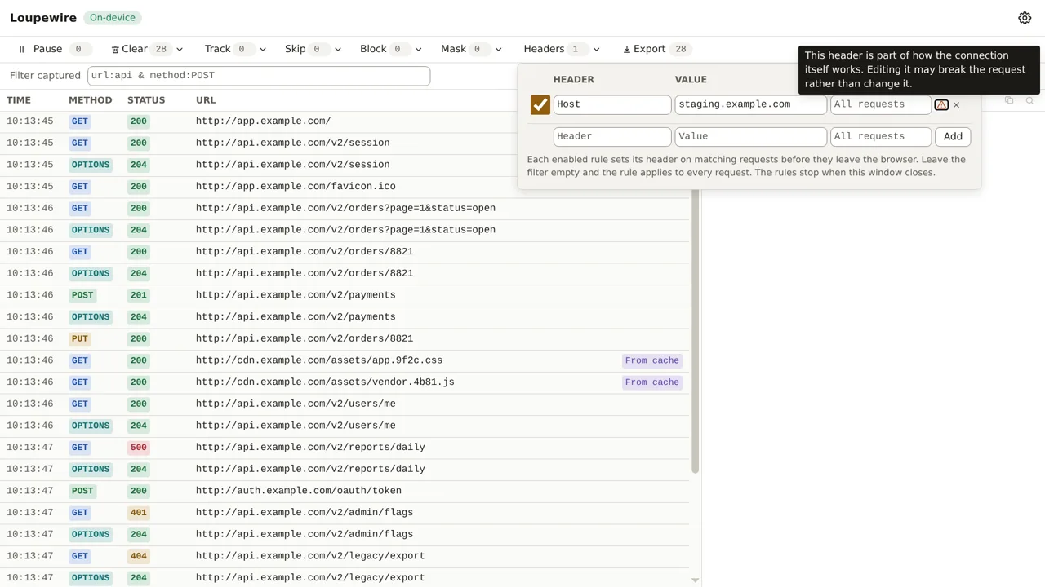
Task: Click the Filter captured input
Action: tap(259, 75)
